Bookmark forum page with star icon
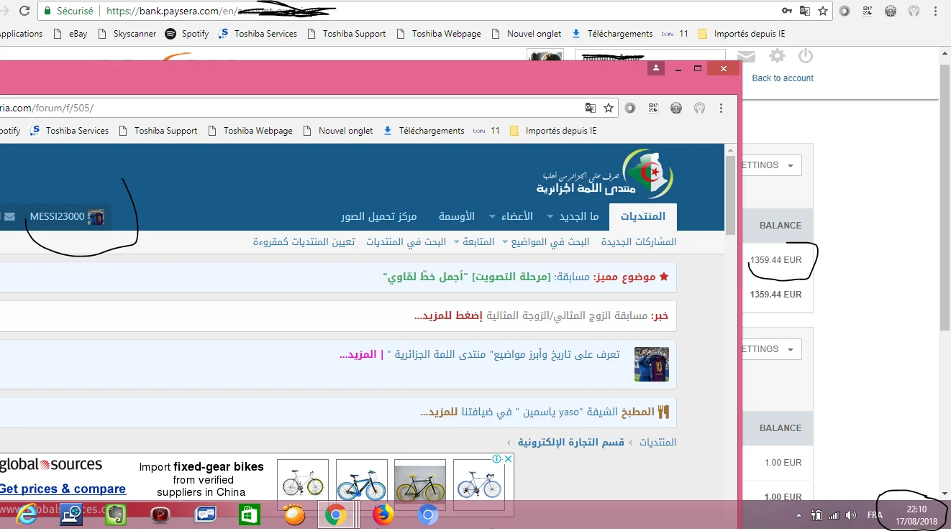 tap(609, 108)
